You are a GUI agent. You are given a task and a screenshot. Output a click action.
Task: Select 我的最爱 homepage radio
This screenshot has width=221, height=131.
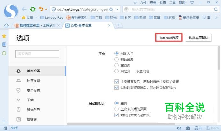[x=117, y=59]
